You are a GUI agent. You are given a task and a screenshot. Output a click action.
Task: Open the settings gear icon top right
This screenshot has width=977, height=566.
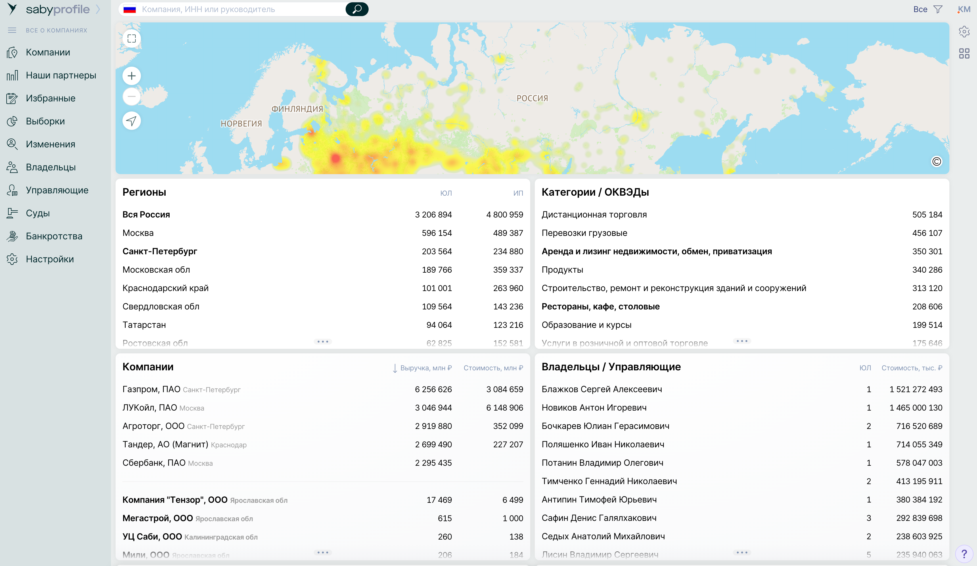pyautogui.click(x=964, y=31)
